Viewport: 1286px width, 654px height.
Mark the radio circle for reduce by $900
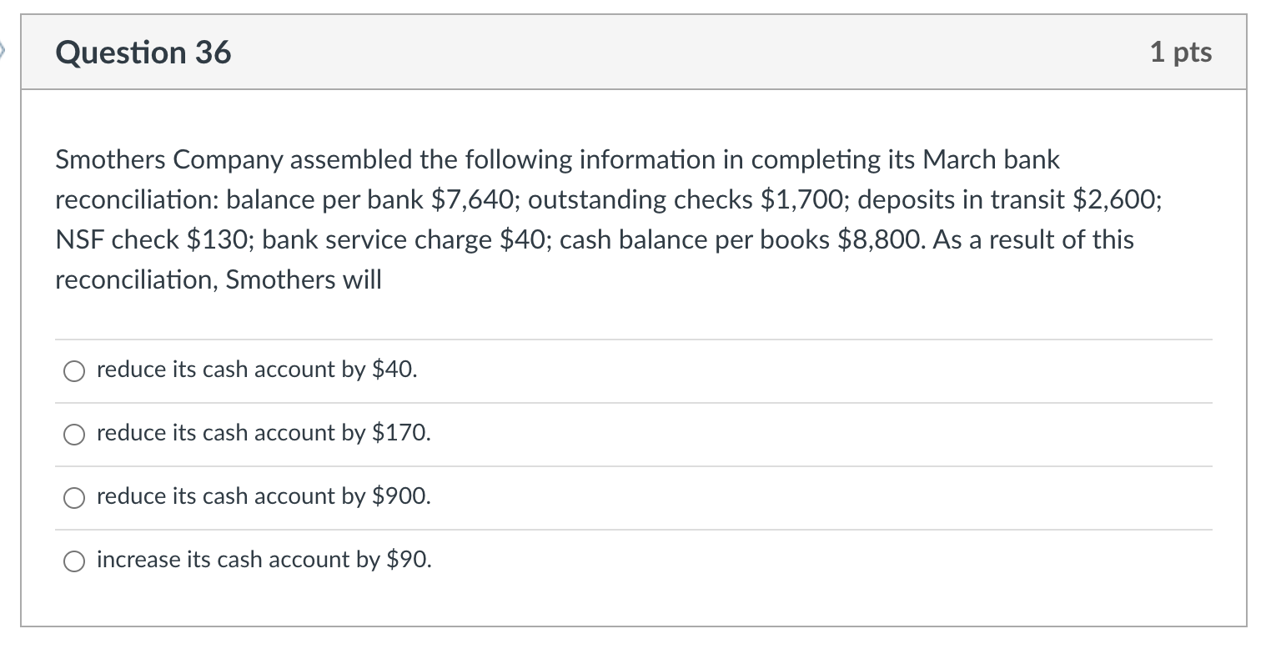73,498
